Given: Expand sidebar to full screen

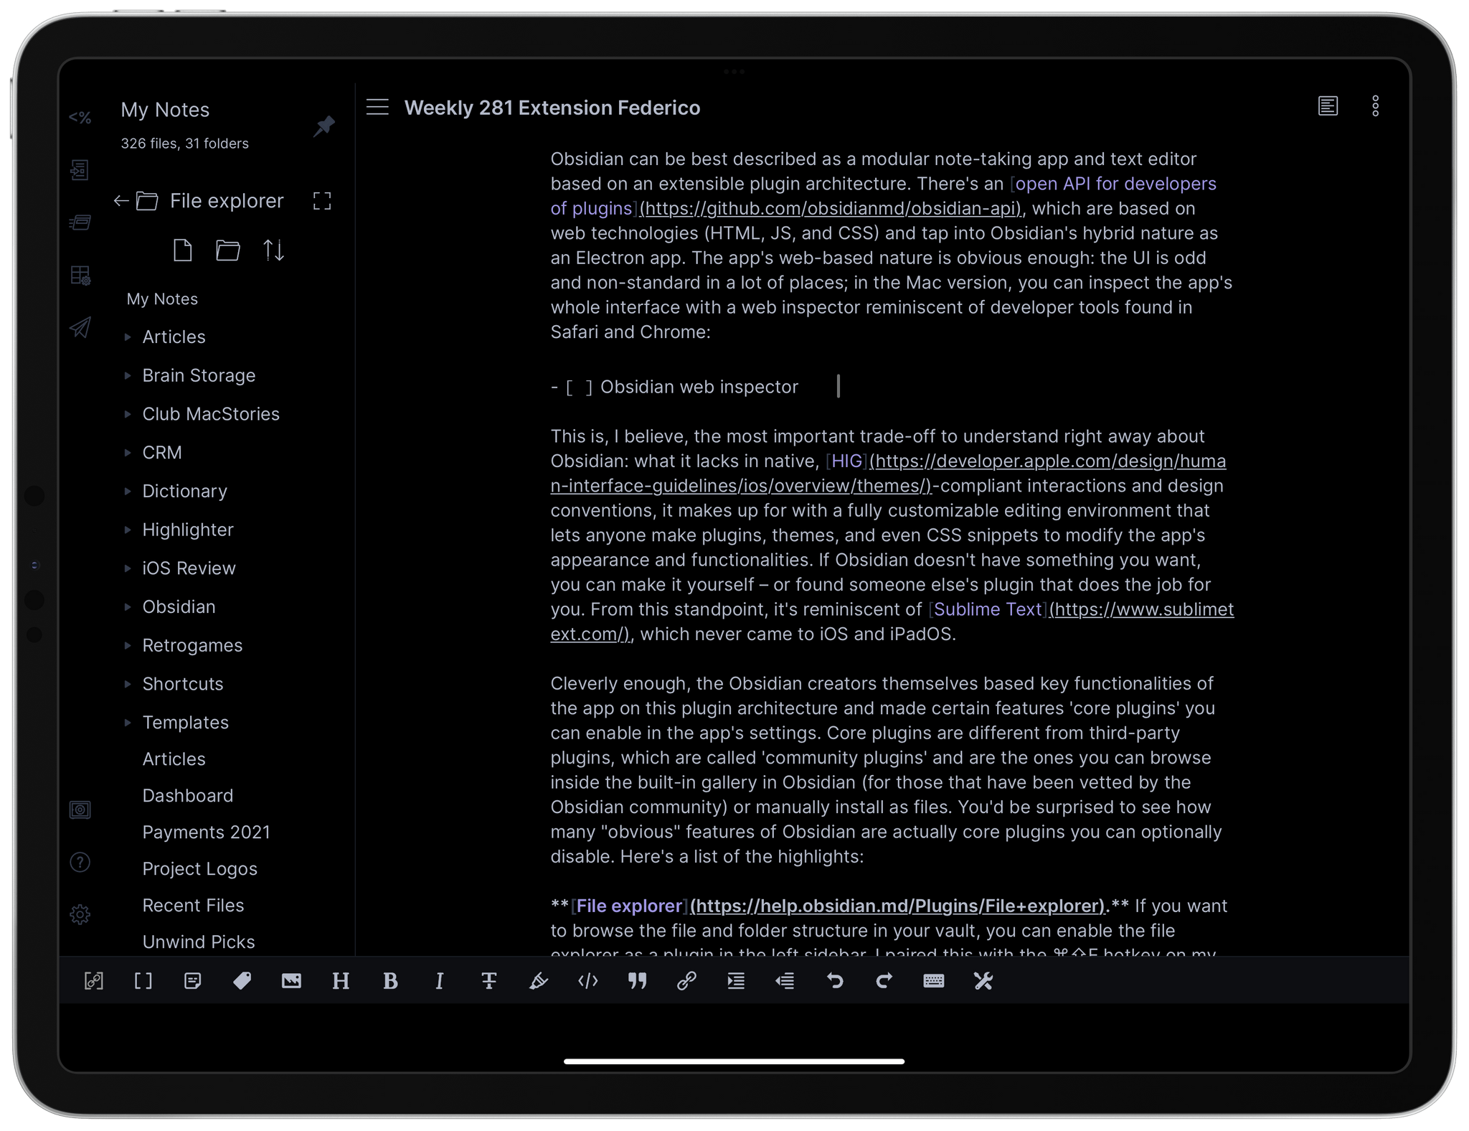Looking at the screenshot, I should (322, 201).
